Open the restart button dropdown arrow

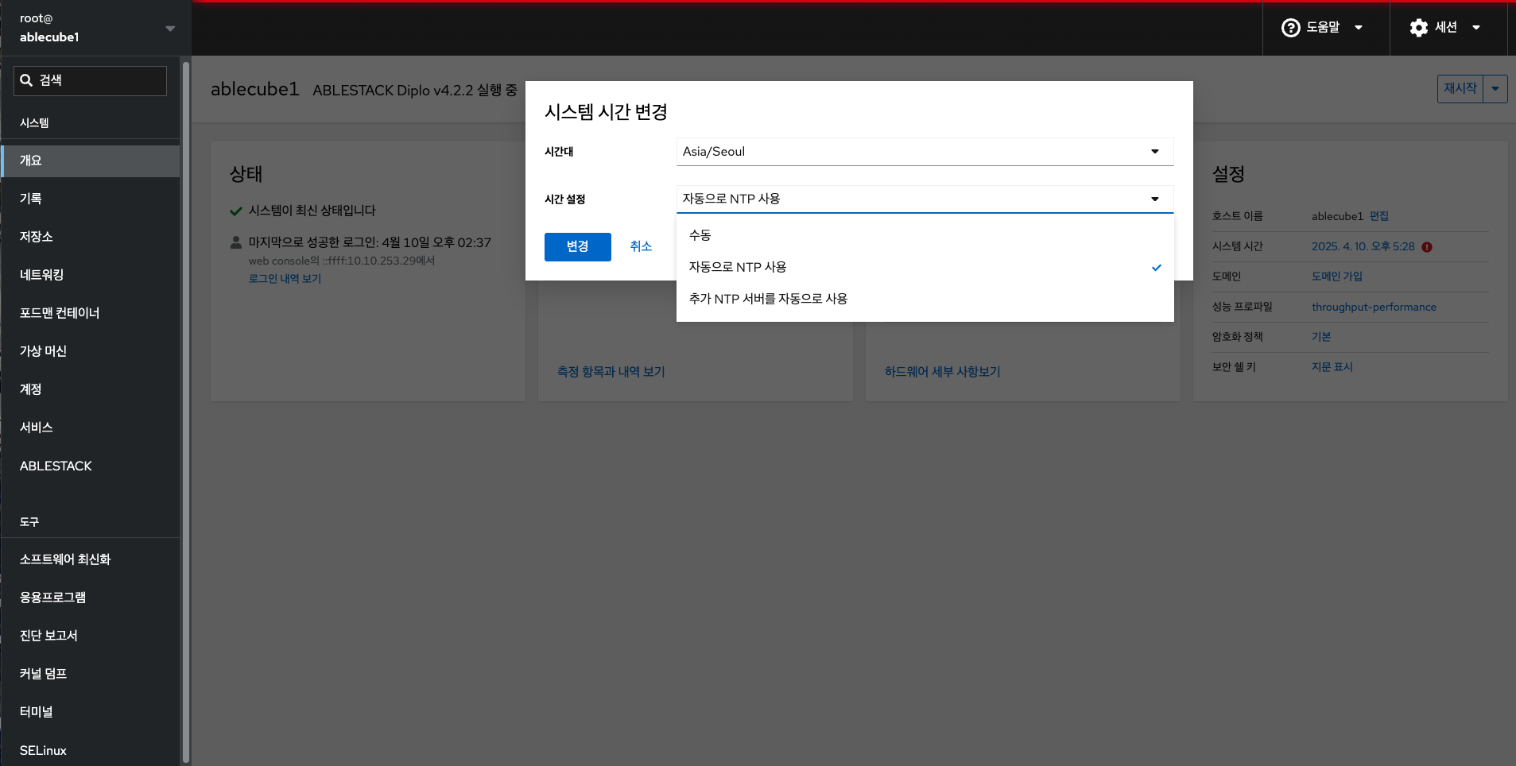click(x=1495, y=89)
